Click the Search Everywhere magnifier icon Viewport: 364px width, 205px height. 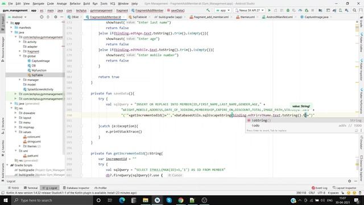354,10
